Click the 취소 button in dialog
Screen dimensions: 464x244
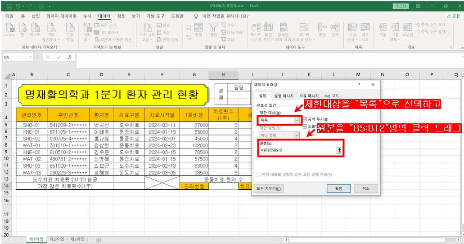click(x=366, y=188)
